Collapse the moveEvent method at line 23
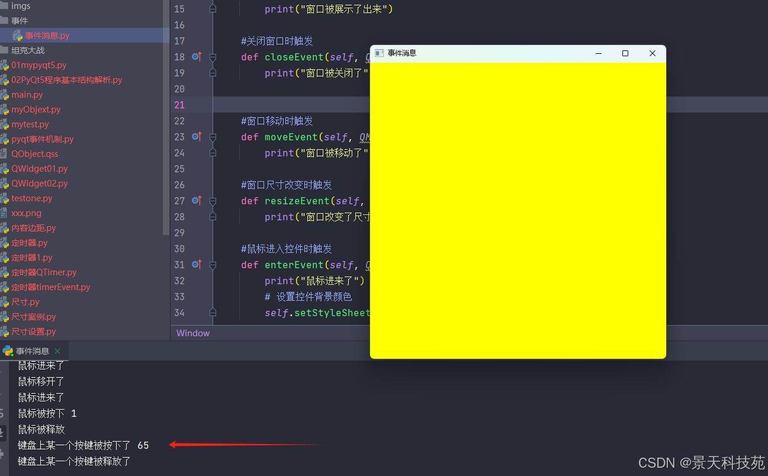 point(213,137)
